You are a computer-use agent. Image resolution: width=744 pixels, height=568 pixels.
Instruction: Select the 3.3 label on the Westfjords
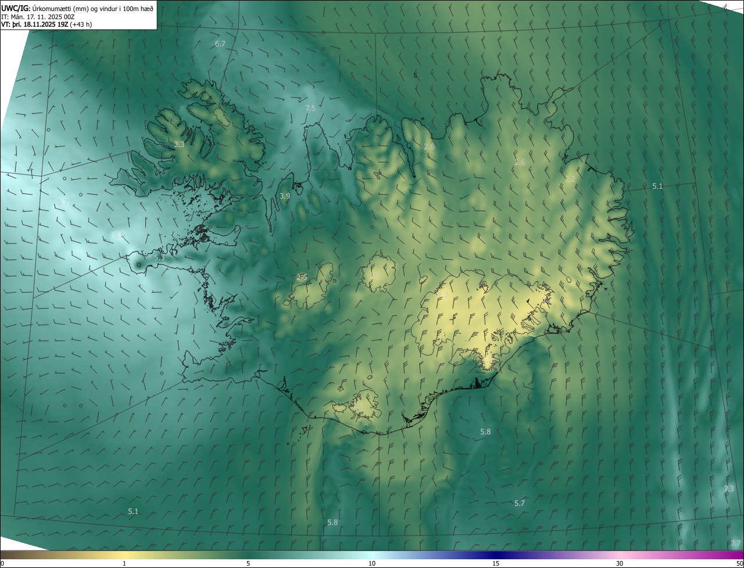pyautogui.click(x=180, y=145)
